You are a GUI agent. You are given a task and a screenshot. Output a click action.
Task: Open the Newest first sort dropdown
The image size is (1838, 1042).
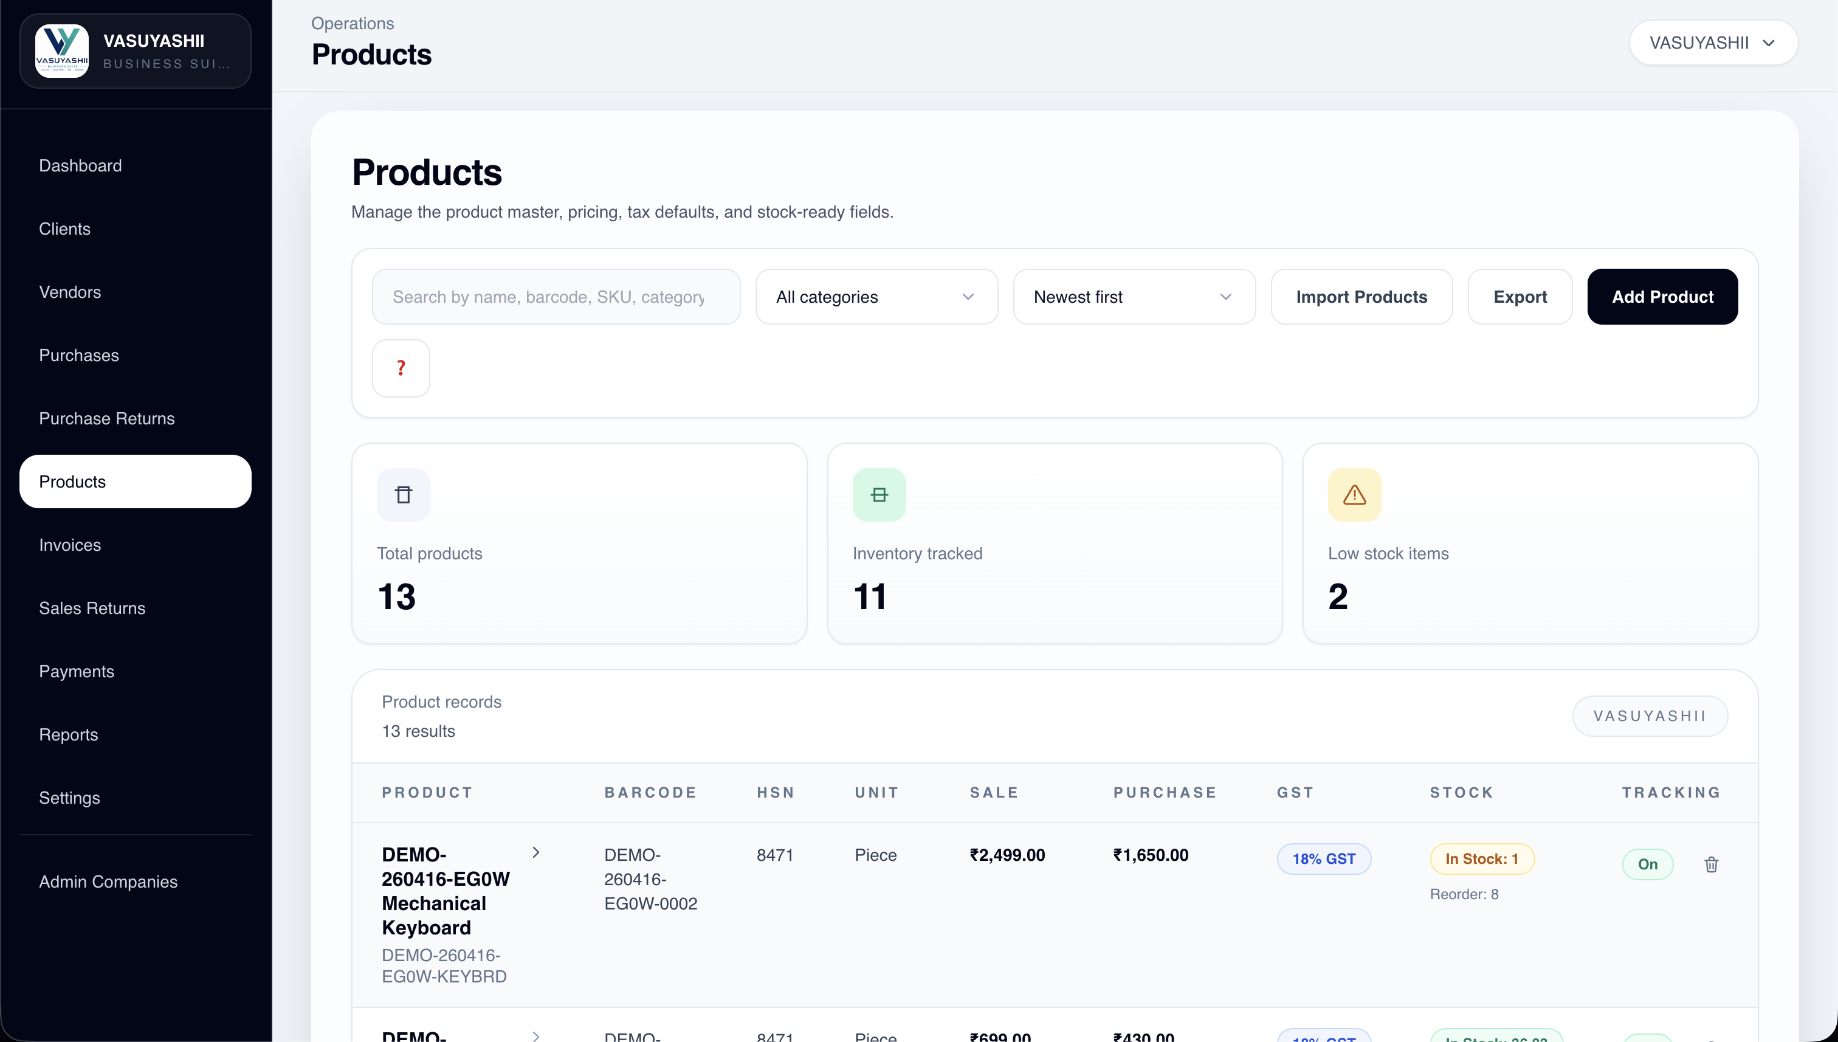click(1134, 296)
